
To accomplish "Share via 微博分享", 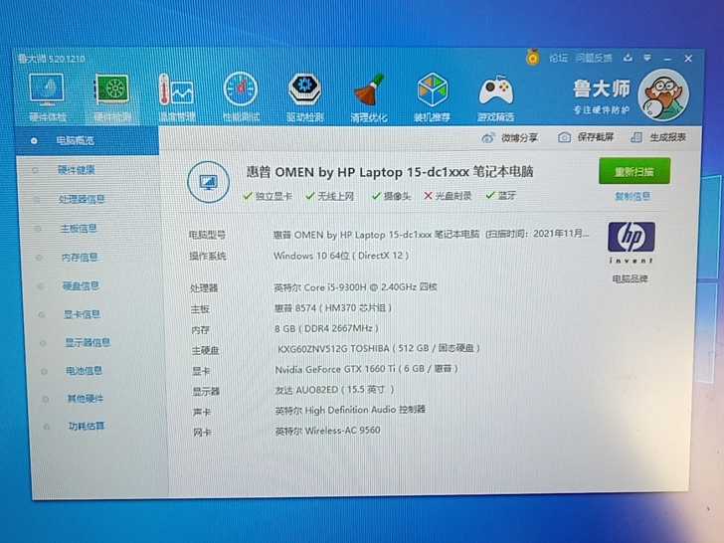I will (510, 137).
